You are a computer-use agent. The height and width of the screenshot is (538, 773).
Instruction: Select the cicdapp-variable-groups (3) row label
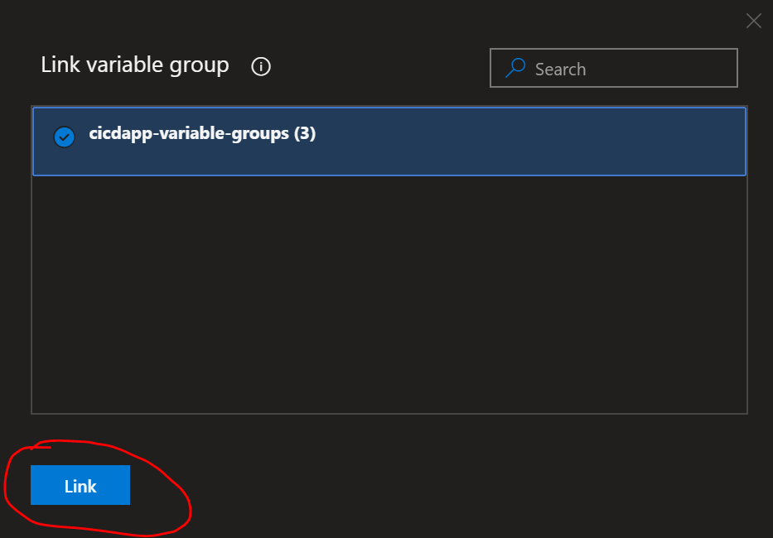202,134
